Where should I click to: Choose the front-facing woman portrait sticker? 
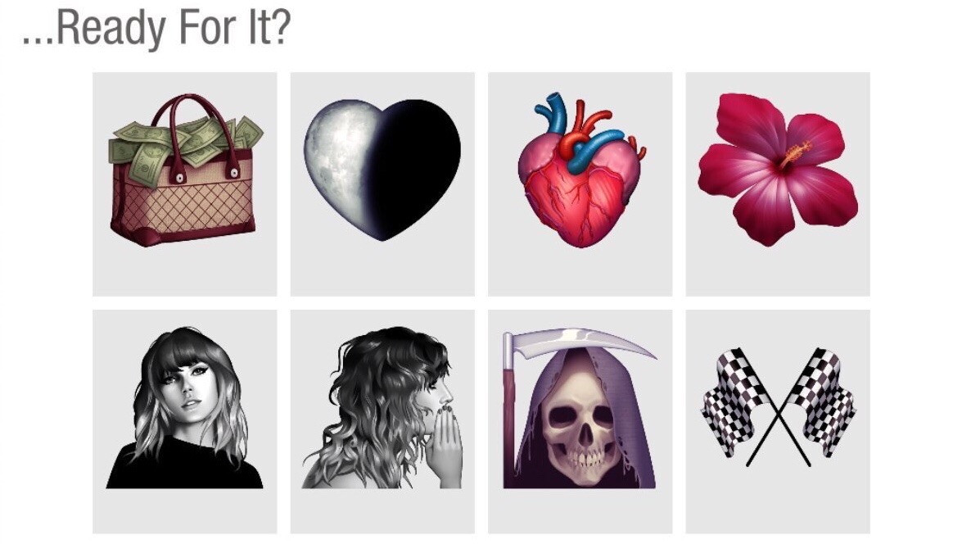click(185, 421)
